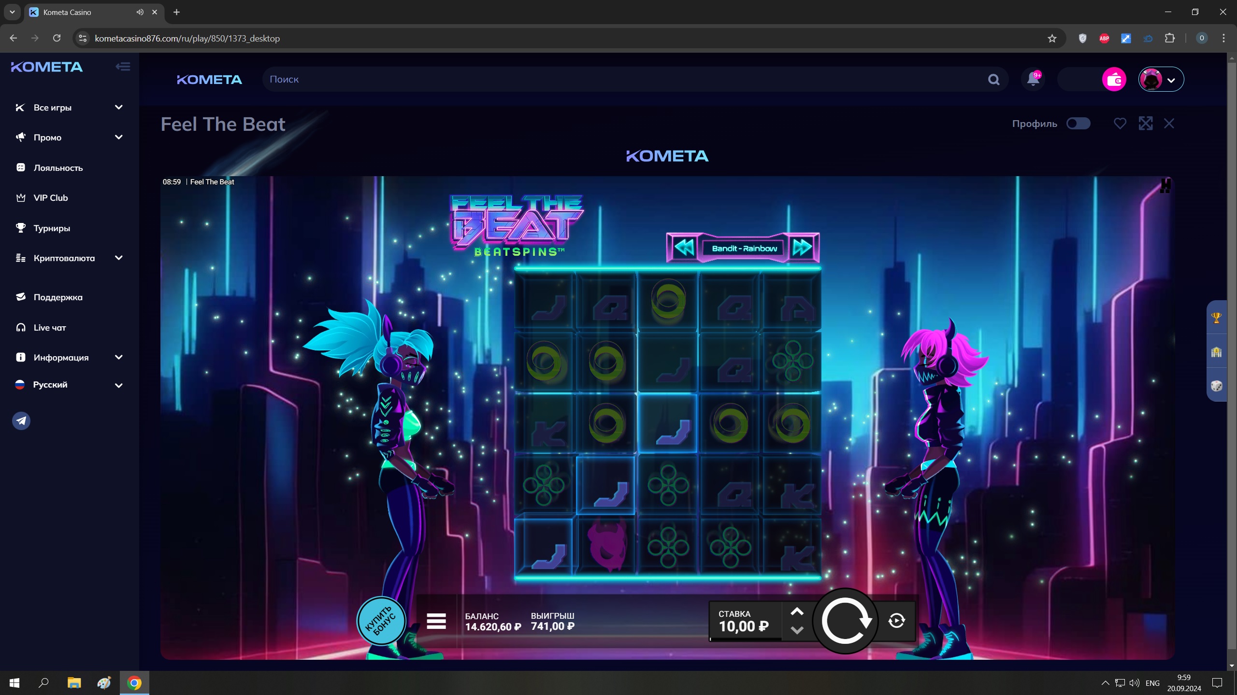Open the autoplay spin settings

point(896,621)
